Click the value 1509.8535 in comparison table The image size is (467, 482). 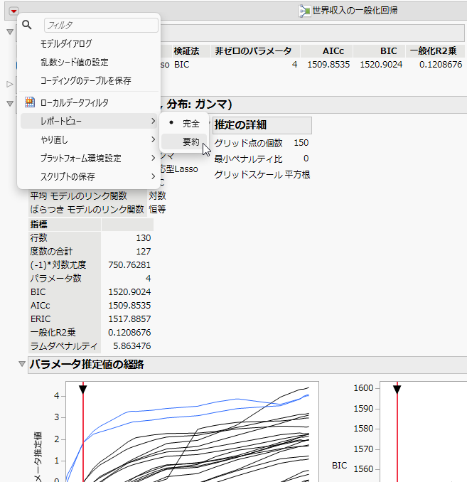click(328, 65)
